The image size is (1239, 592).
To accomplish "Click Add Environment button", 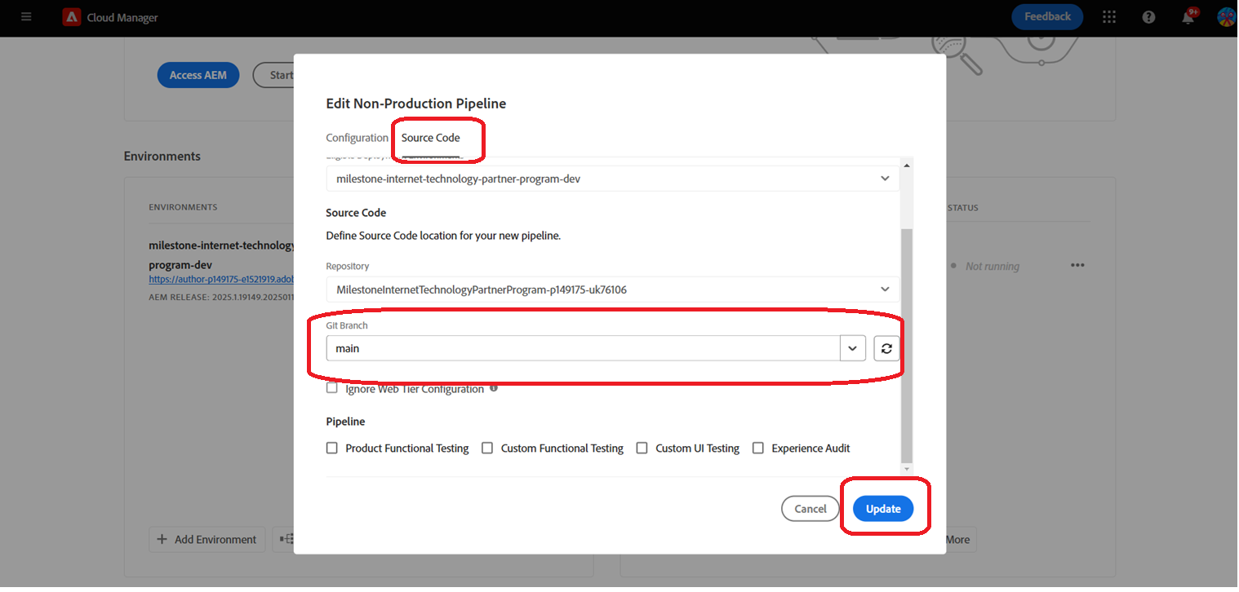I will pyautogui.click(x=206, y=540).
